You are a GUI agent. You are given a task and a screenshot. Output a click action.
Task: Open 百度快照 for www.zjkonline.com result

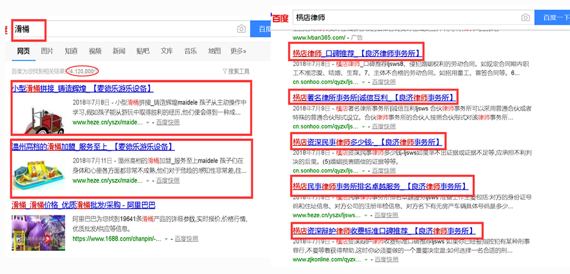(387, 260)
